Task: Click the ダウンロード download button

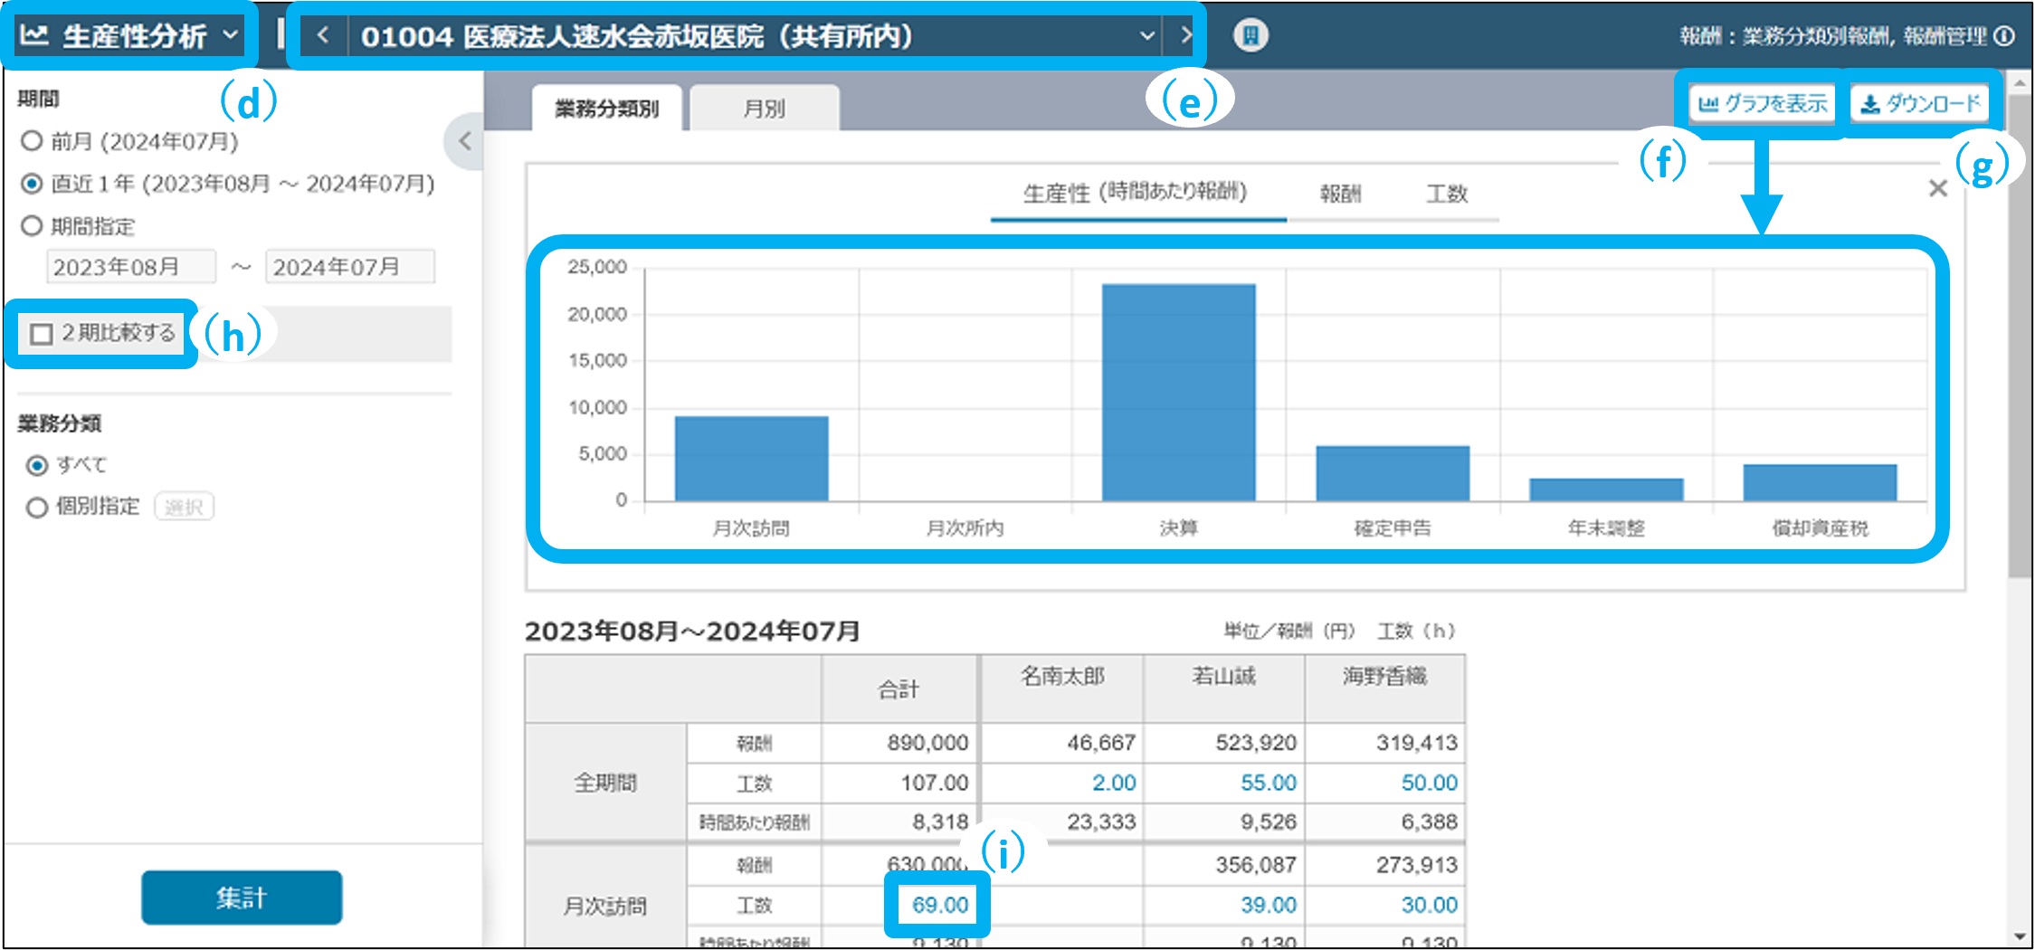Action: (x=1921, y=104)
